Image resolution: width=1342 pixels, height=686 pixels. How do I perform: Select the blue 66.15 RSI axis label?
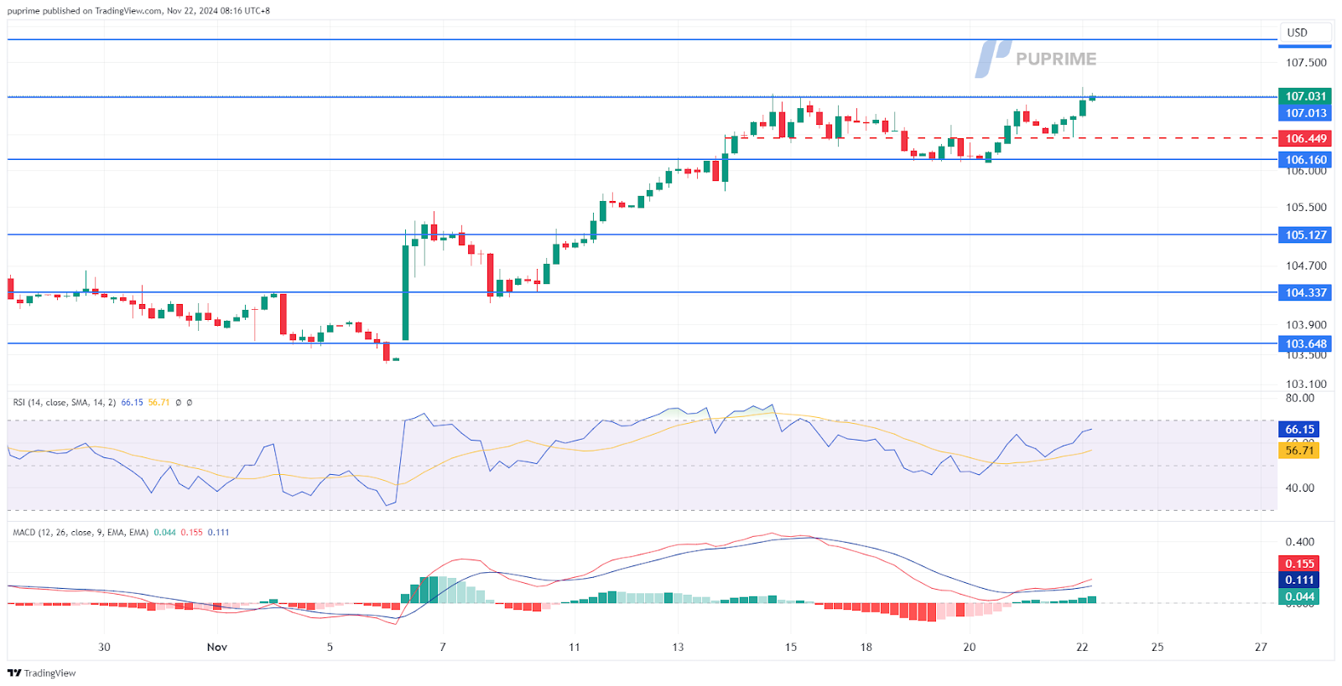[1299, 429]
